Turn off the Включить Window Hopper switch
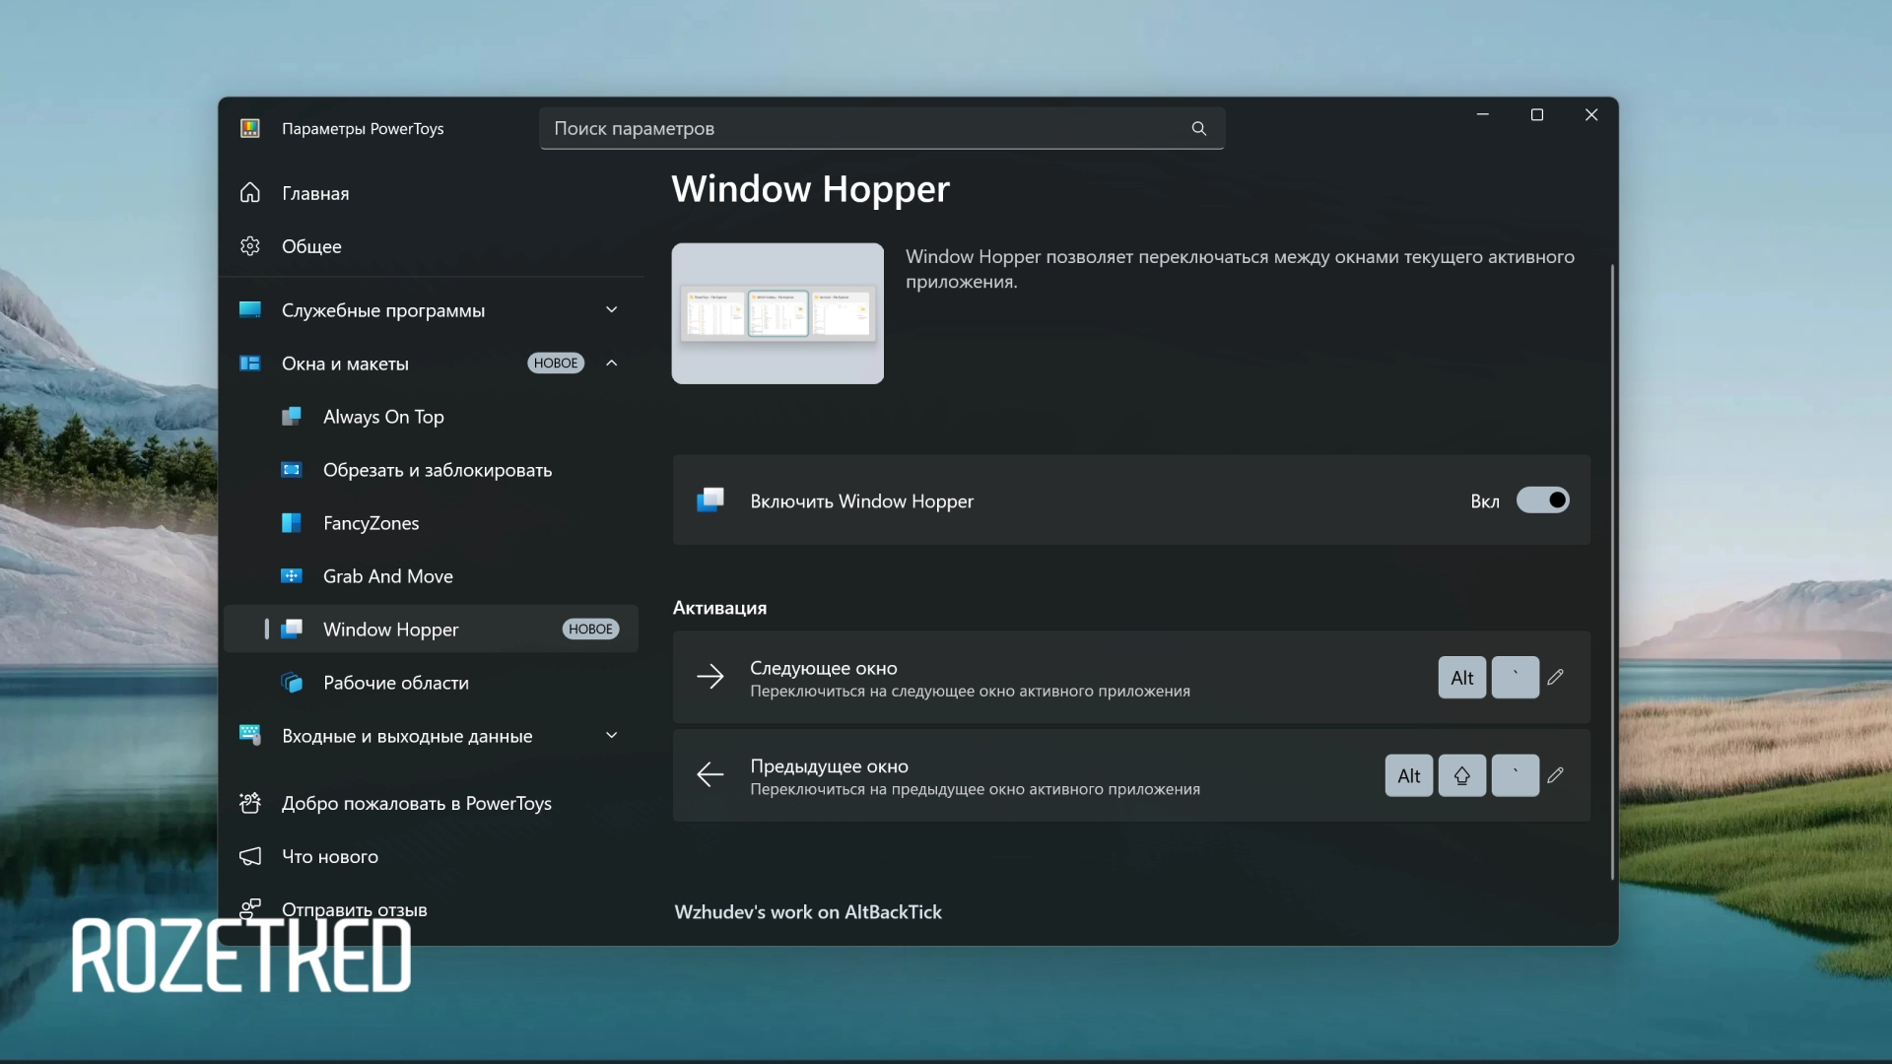1892x1064 pixels. (x=1543, y=500)
